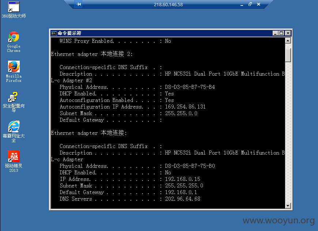Open the Mozilla Firefox desktop icon

coord(14,72)
